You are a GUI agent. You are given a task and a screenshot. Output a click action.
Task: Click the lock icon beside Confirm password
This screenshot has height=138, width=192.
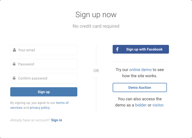pos(14,78)
